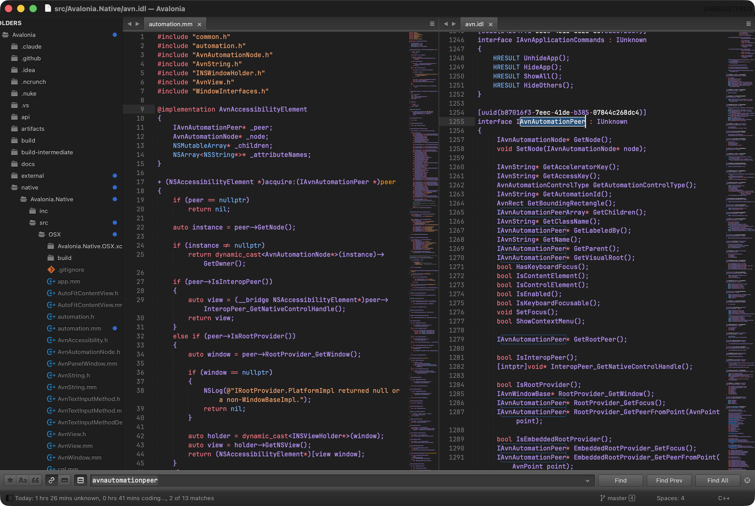The width and height of the screenshot is (755, 506).
Task: Toggle sidebar from status bar icon
Action: [x=9, y=498]
